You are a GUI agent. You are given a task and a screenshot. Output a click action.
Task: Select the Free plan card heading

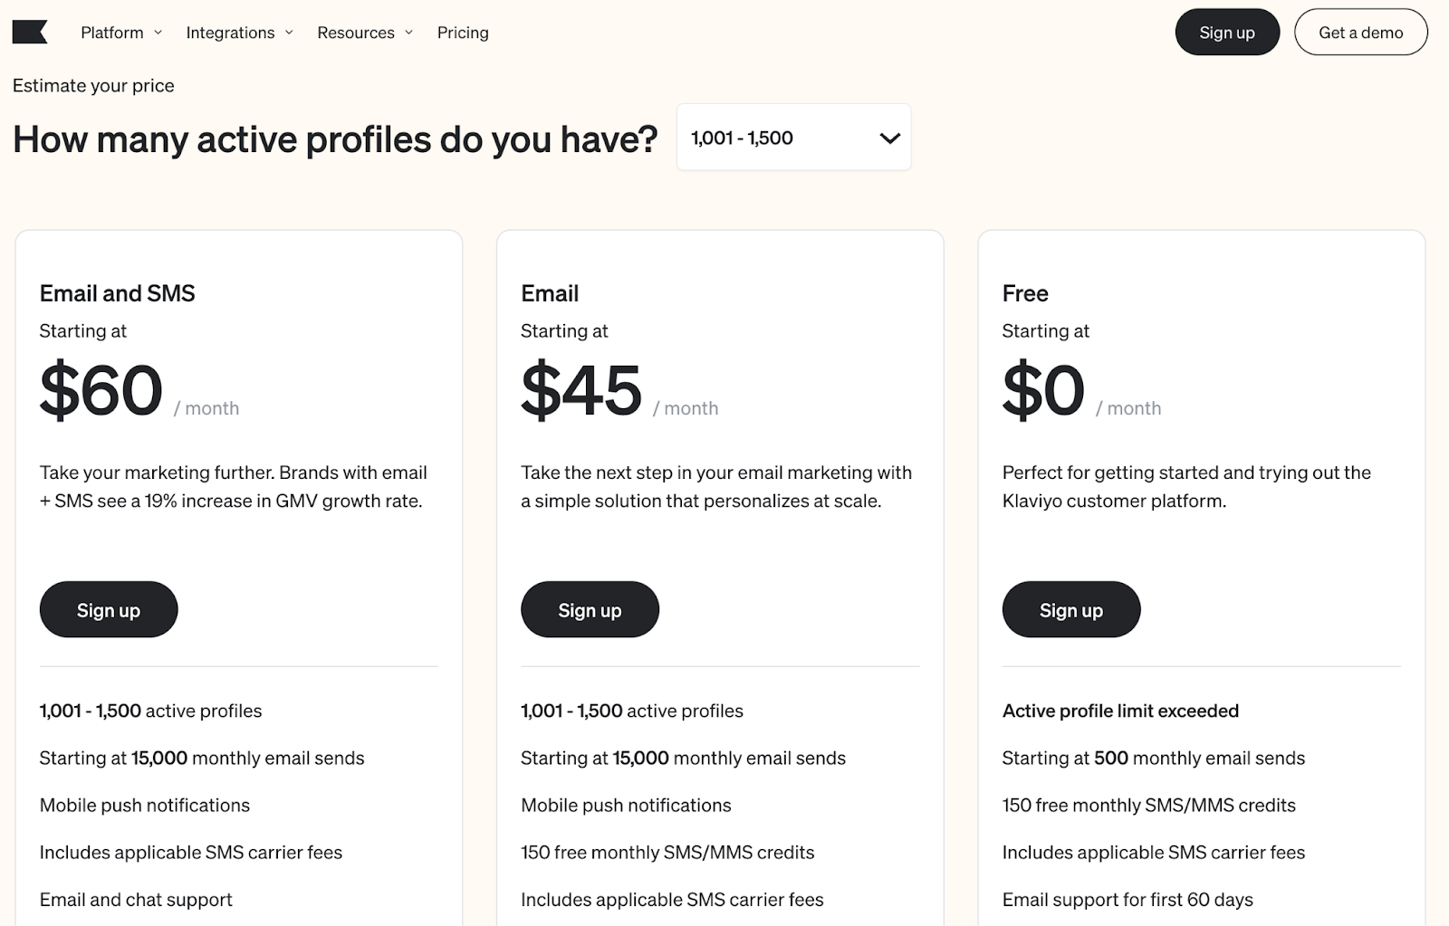tap(1025, 293)
